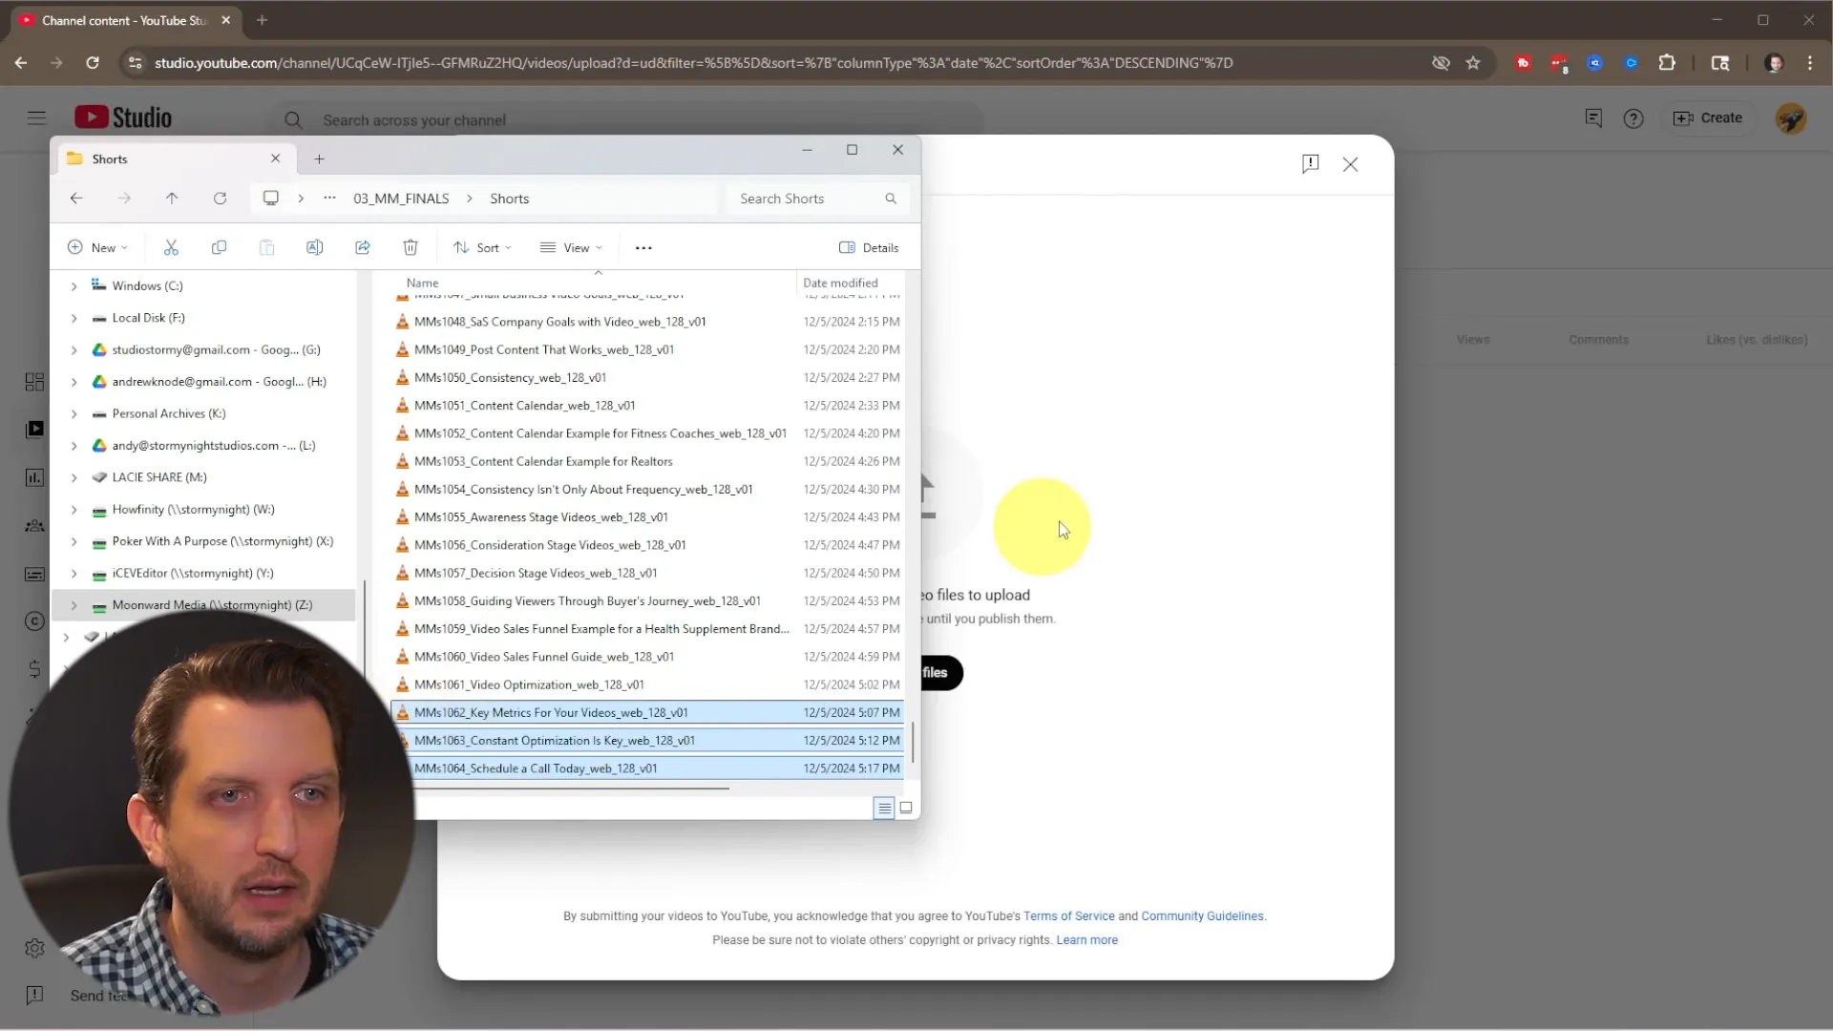Select file MMs1064_Schedule a Call Today
Screen dimensions: 1833x1031
coord(648,768)
